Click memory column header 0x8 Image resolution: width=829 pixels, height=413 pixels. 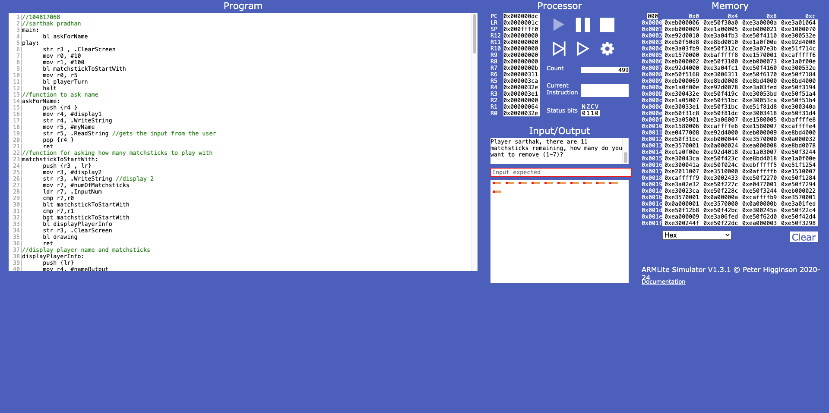click(772, 16)
